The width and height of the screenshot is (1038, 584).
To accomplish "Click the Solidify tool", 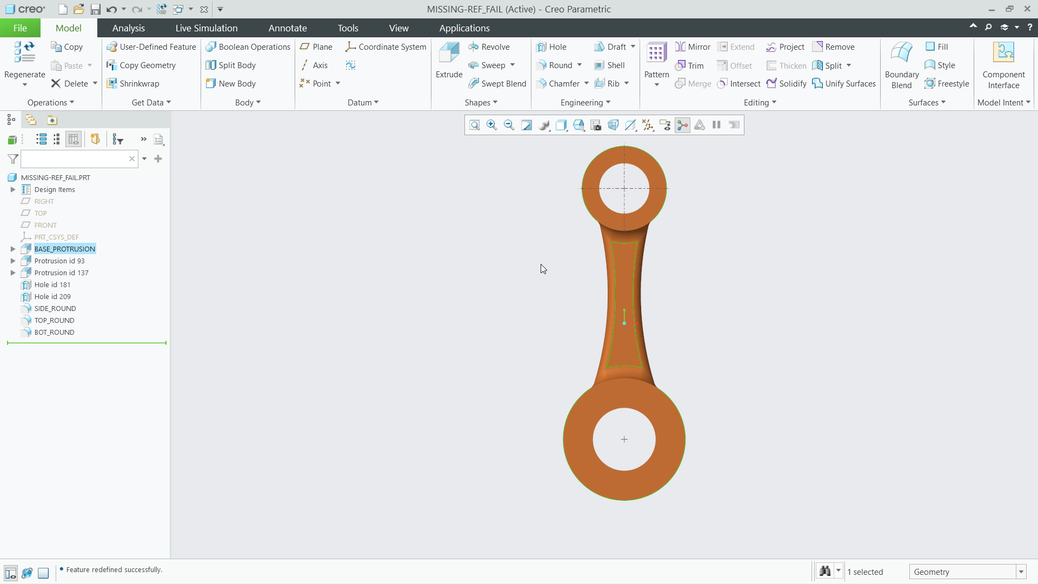I will [x=786, y=84].
